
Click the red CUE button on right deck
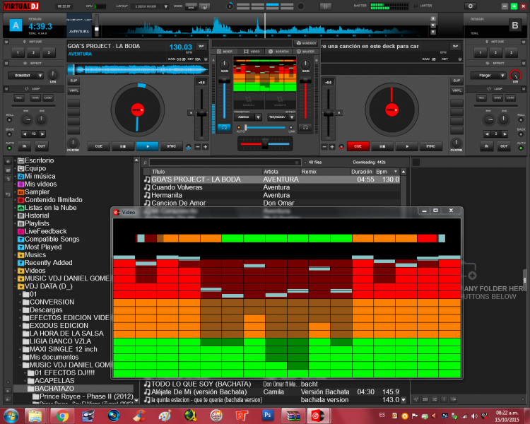[358, 146]
